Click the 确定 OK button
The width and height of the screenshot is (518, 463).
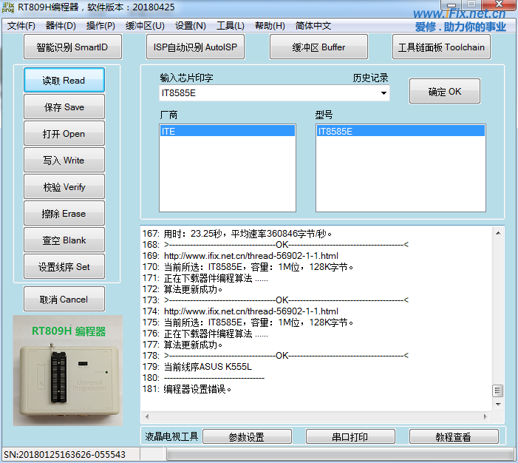pos(445,91)
